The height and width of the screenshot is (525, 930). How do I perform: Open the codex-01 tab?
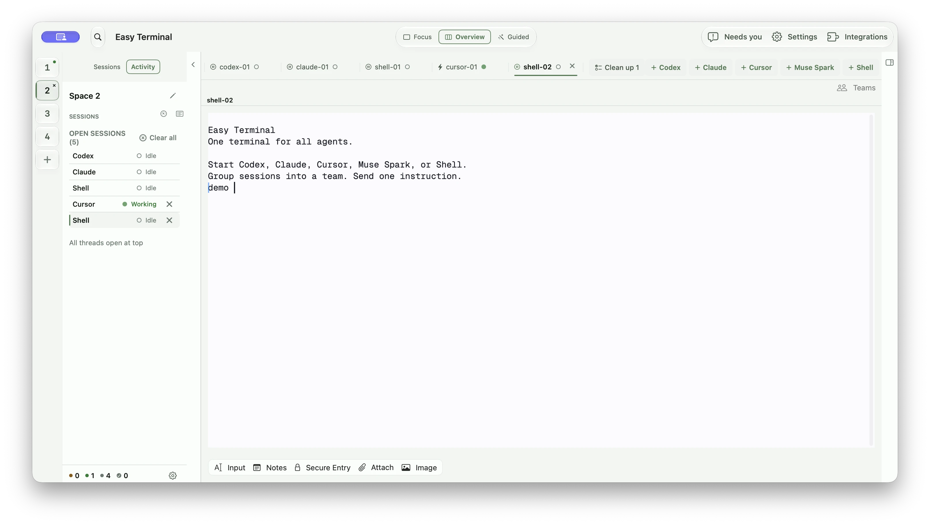[235, 67]
